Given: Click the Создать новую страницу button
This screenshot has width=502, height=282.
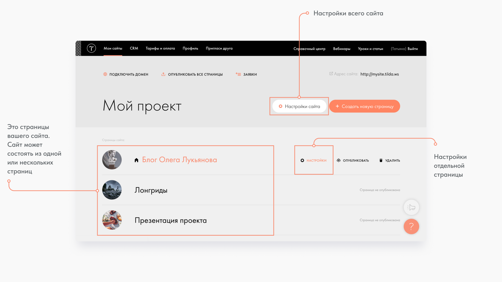Looking at the screenshot, I should (365, 106).
